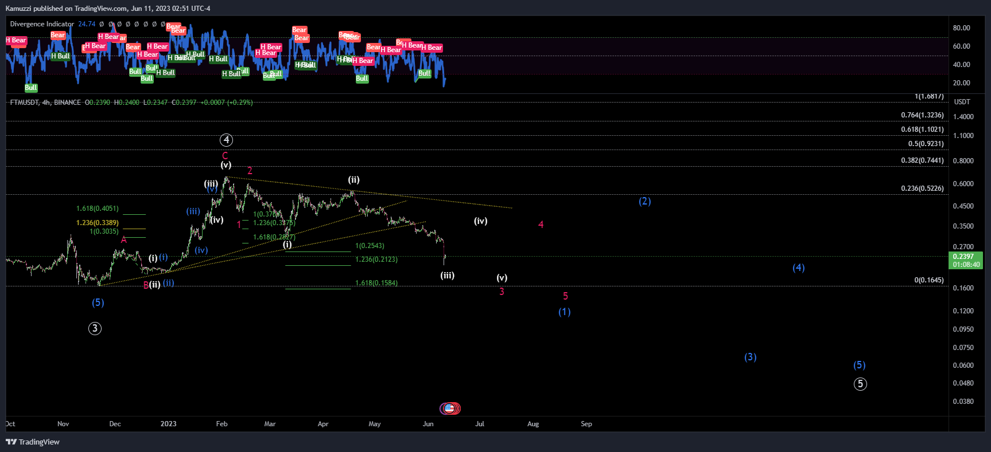The height and width of the screenshot is (452, 991).
Task: Select the circled 5 wave label
Action: (x=860, y=384)
